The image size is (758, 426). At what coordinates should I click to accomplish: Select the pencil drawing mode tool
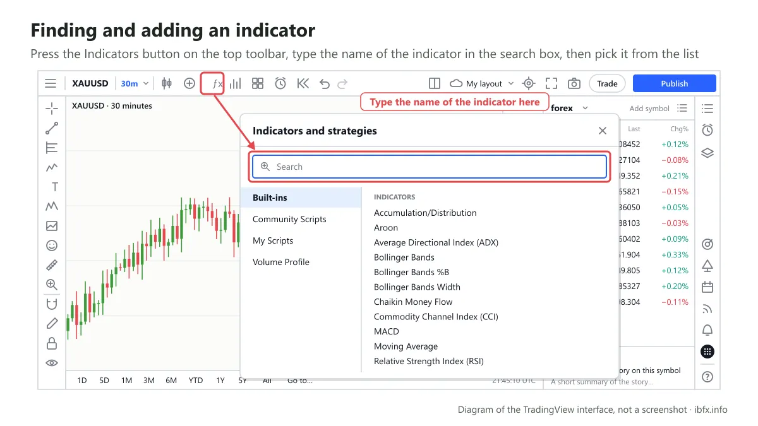click(x=52, y=323)
